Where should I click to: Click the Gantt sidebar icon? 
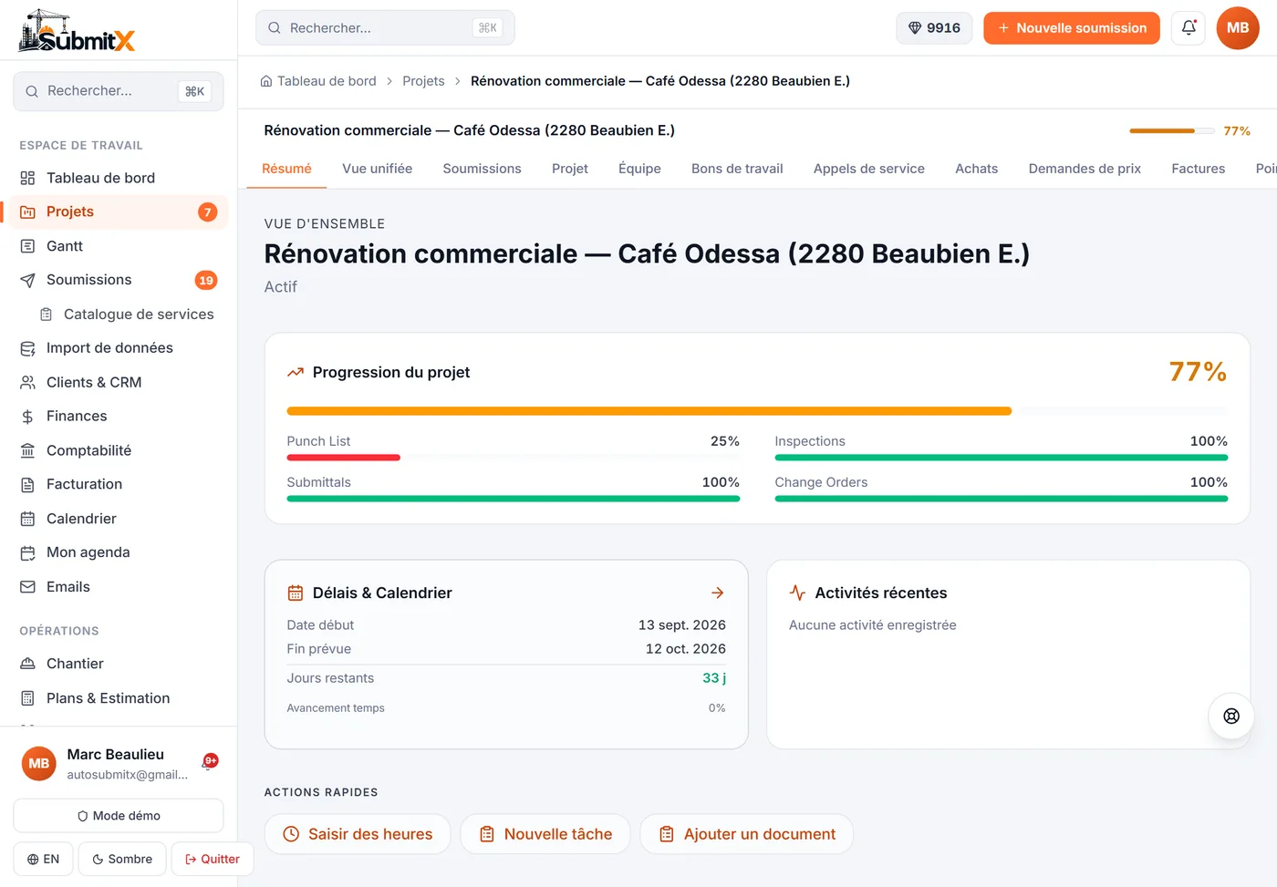(x=28, y=246)
